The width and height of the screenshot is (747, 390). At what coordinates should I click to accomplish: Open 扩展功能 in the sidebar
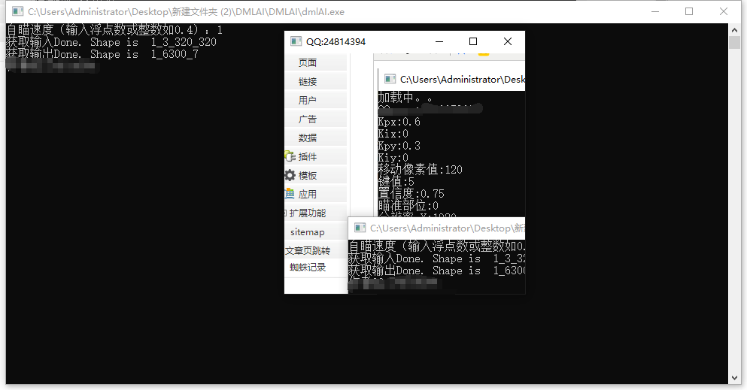[x=308, y=213]
